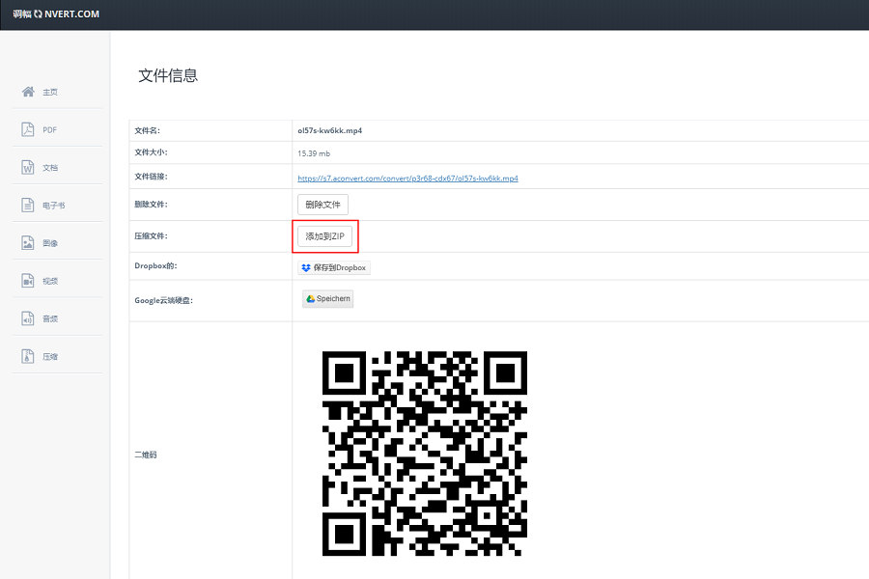
Task: Click the NVERT.COM site logo
Action: 56,14
